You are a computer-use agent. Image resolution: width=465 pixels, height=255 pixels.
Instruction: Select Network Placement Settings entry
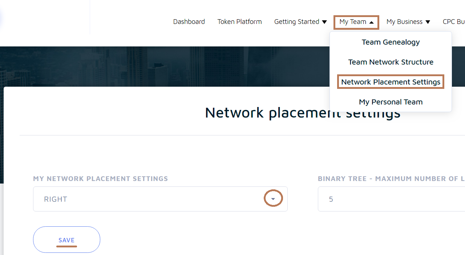point(391,82)
